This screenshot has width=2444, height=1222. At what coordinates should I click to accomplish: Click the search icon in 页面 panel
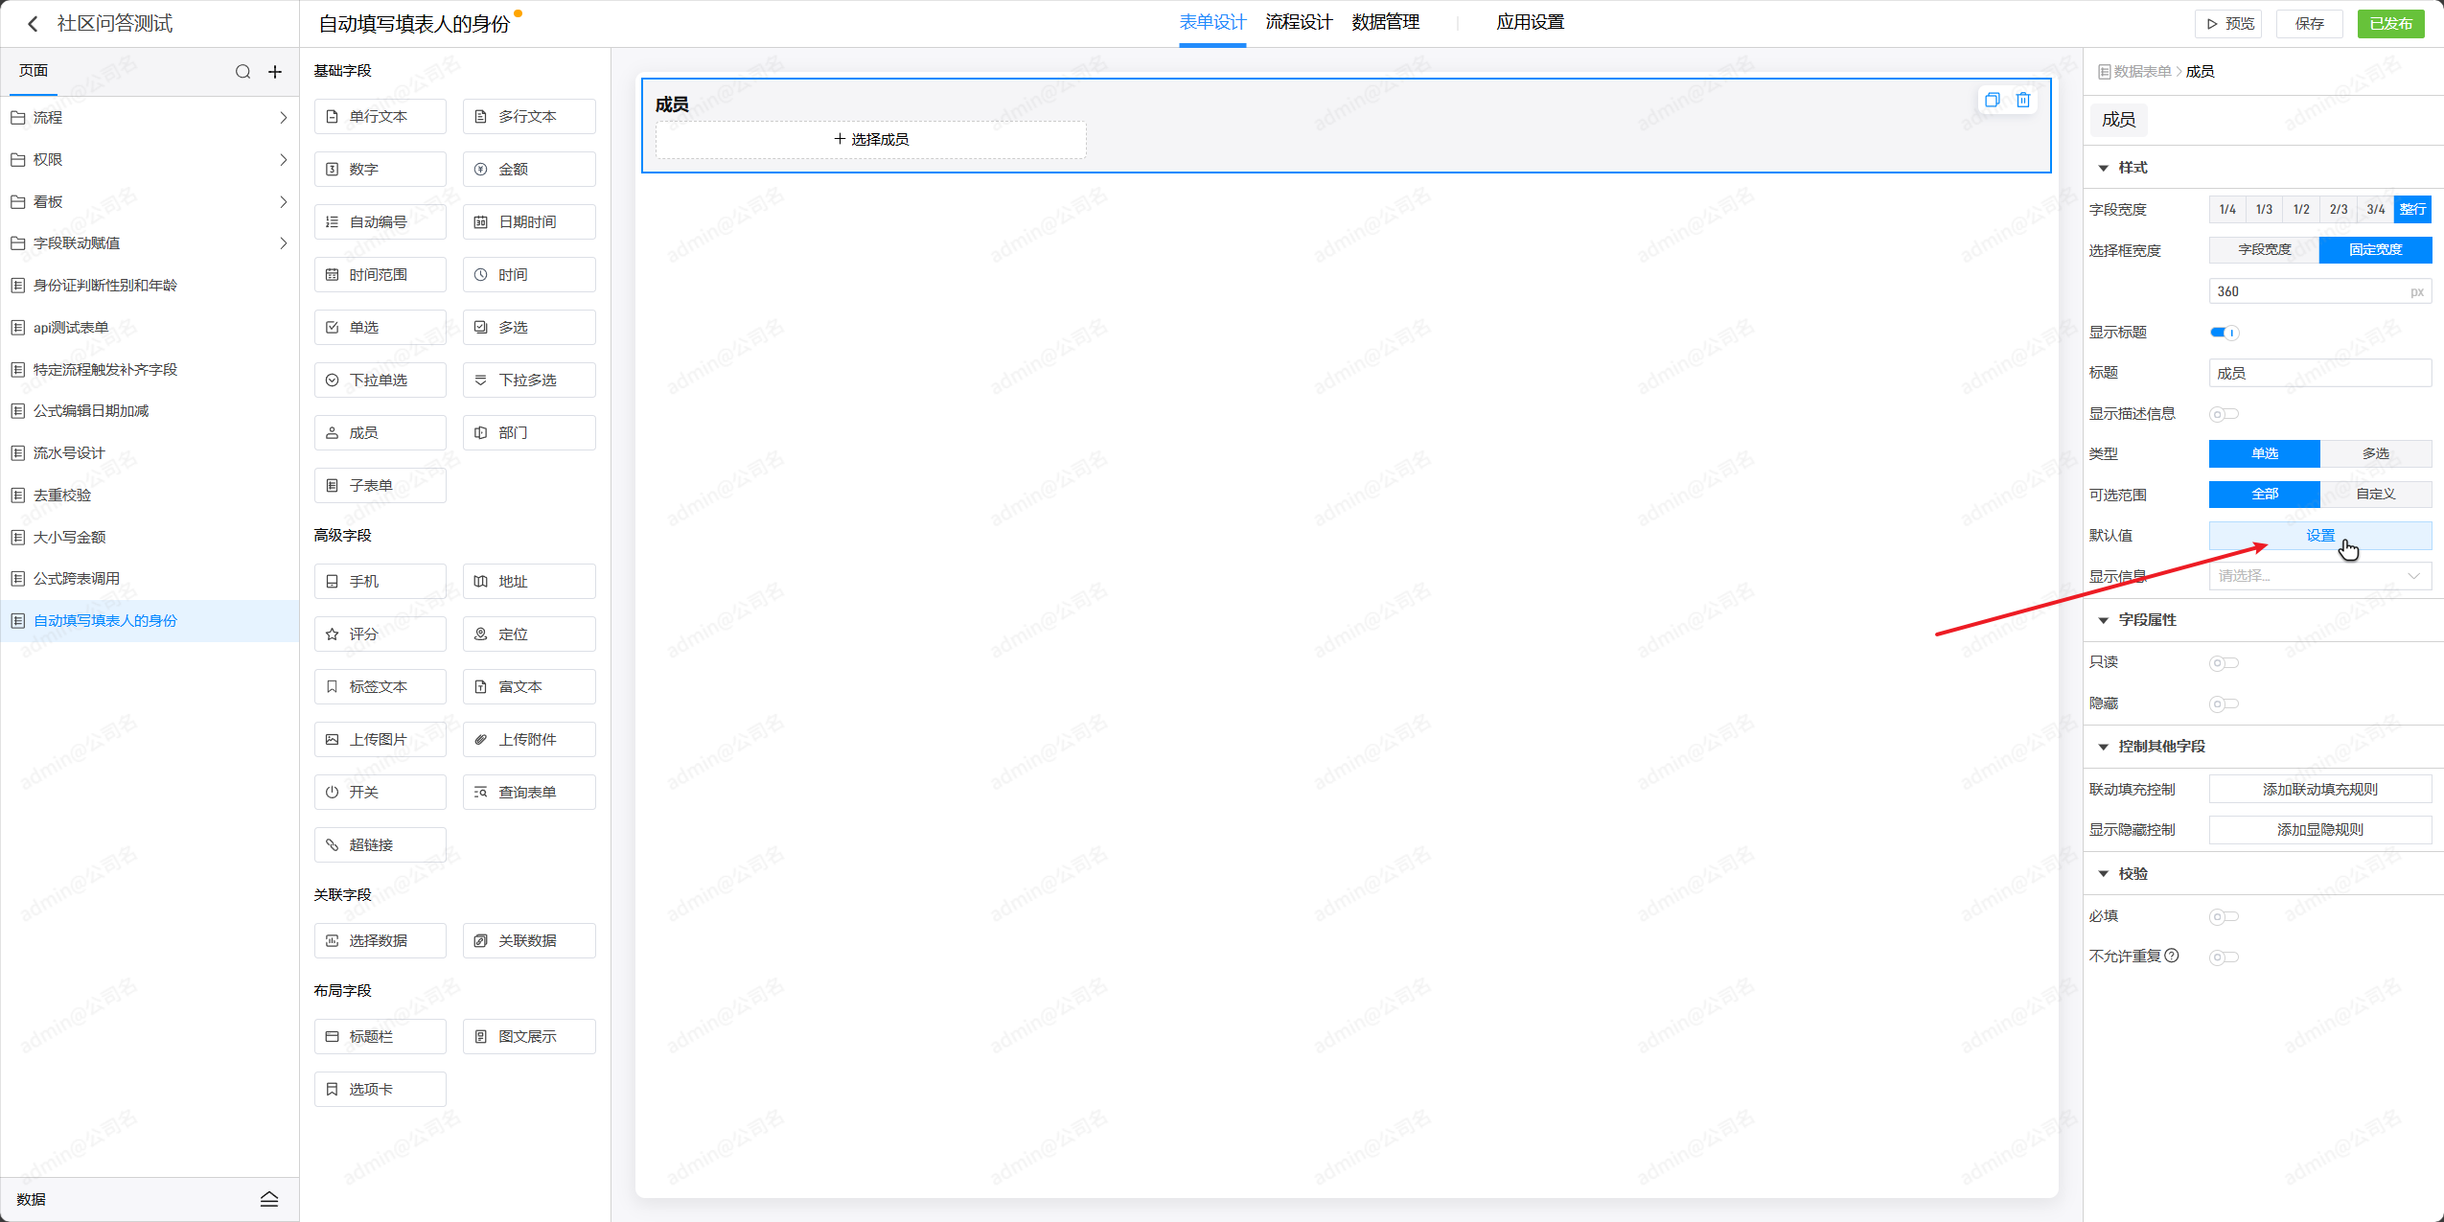coord(242,72)
